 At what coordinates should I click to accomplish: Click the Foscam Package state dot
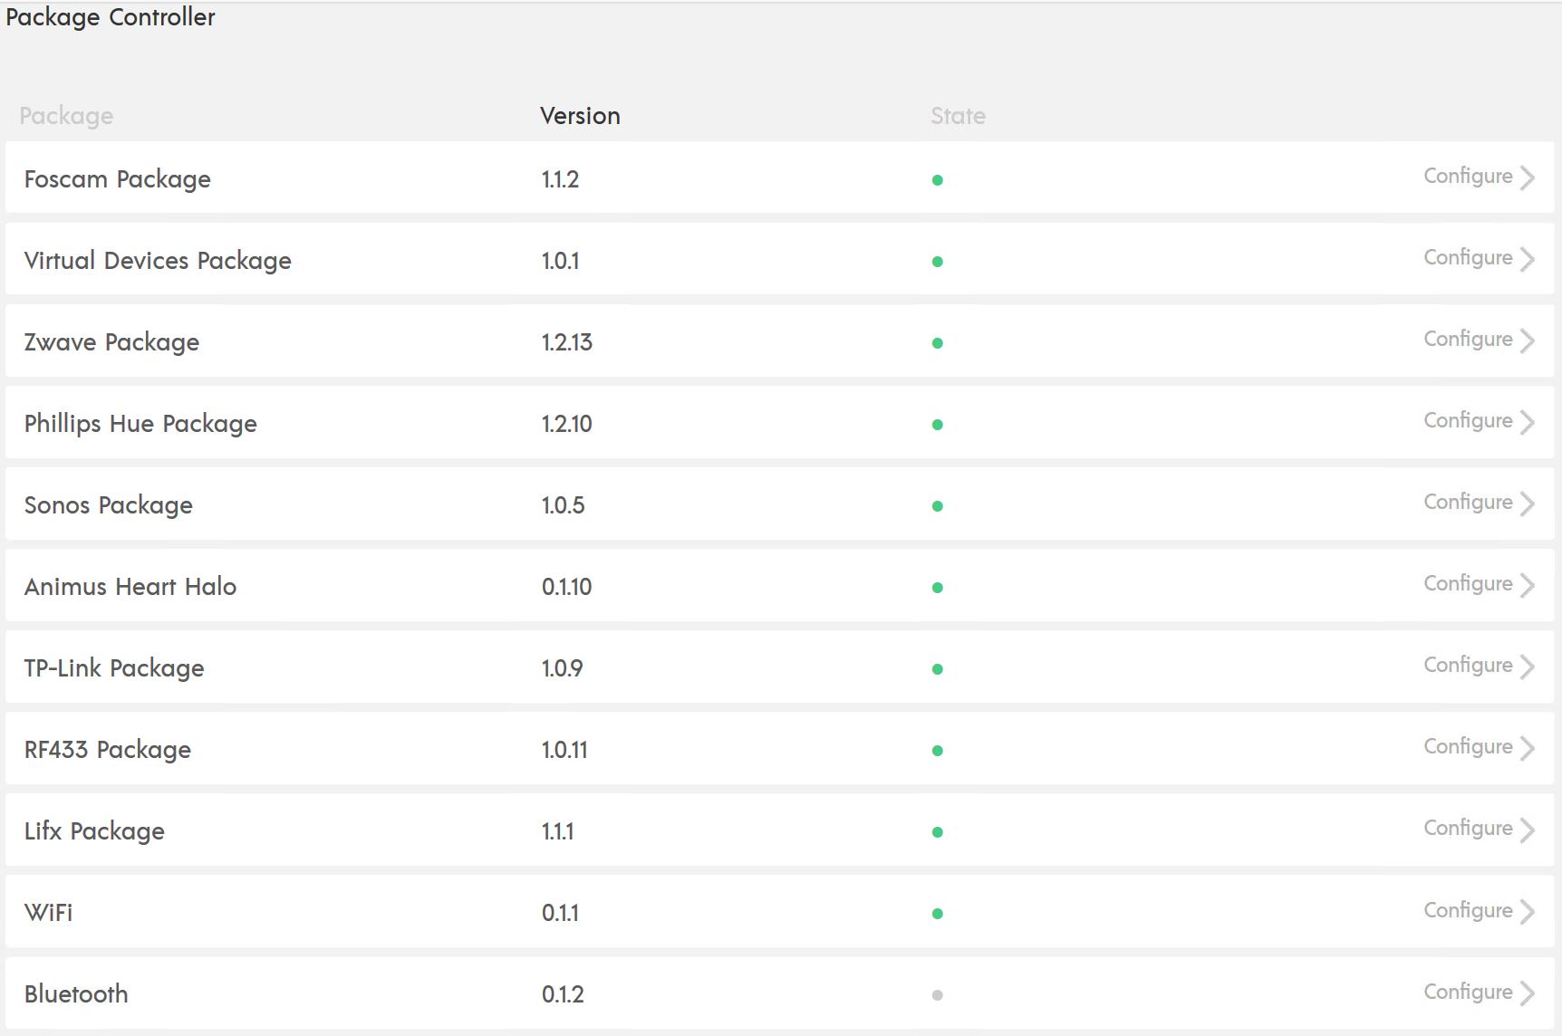pyautogui.click(x=938, y=180)
